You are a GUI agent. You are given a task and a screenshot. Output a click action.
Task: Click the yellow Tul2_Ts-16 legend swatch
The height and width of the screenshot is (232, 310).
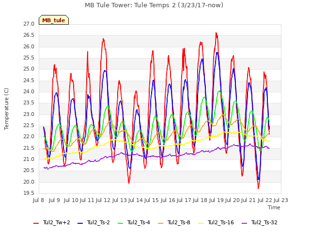tap(201, 223)
